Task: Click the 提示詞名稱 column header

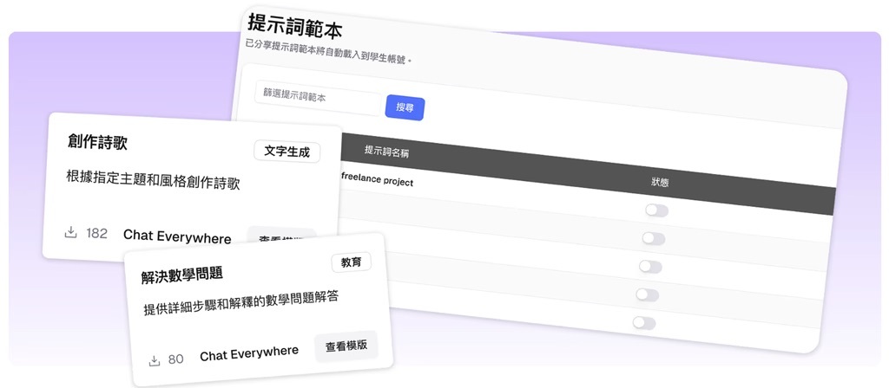Action: coord(386,152)
